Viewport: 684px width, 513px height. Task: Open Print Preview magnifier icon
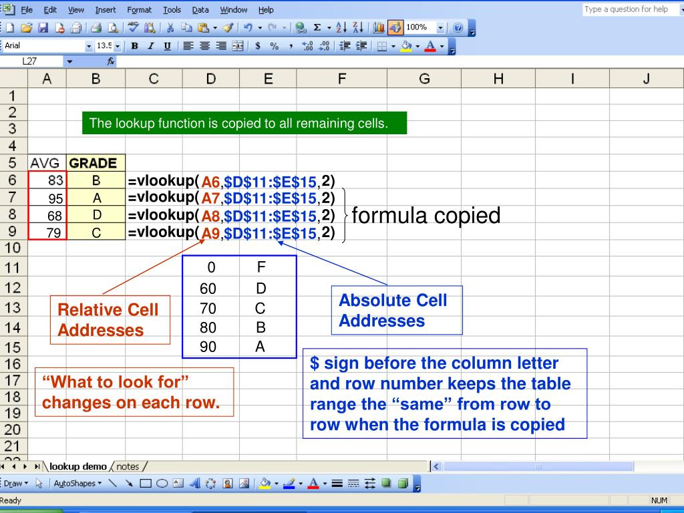point(113,28)
